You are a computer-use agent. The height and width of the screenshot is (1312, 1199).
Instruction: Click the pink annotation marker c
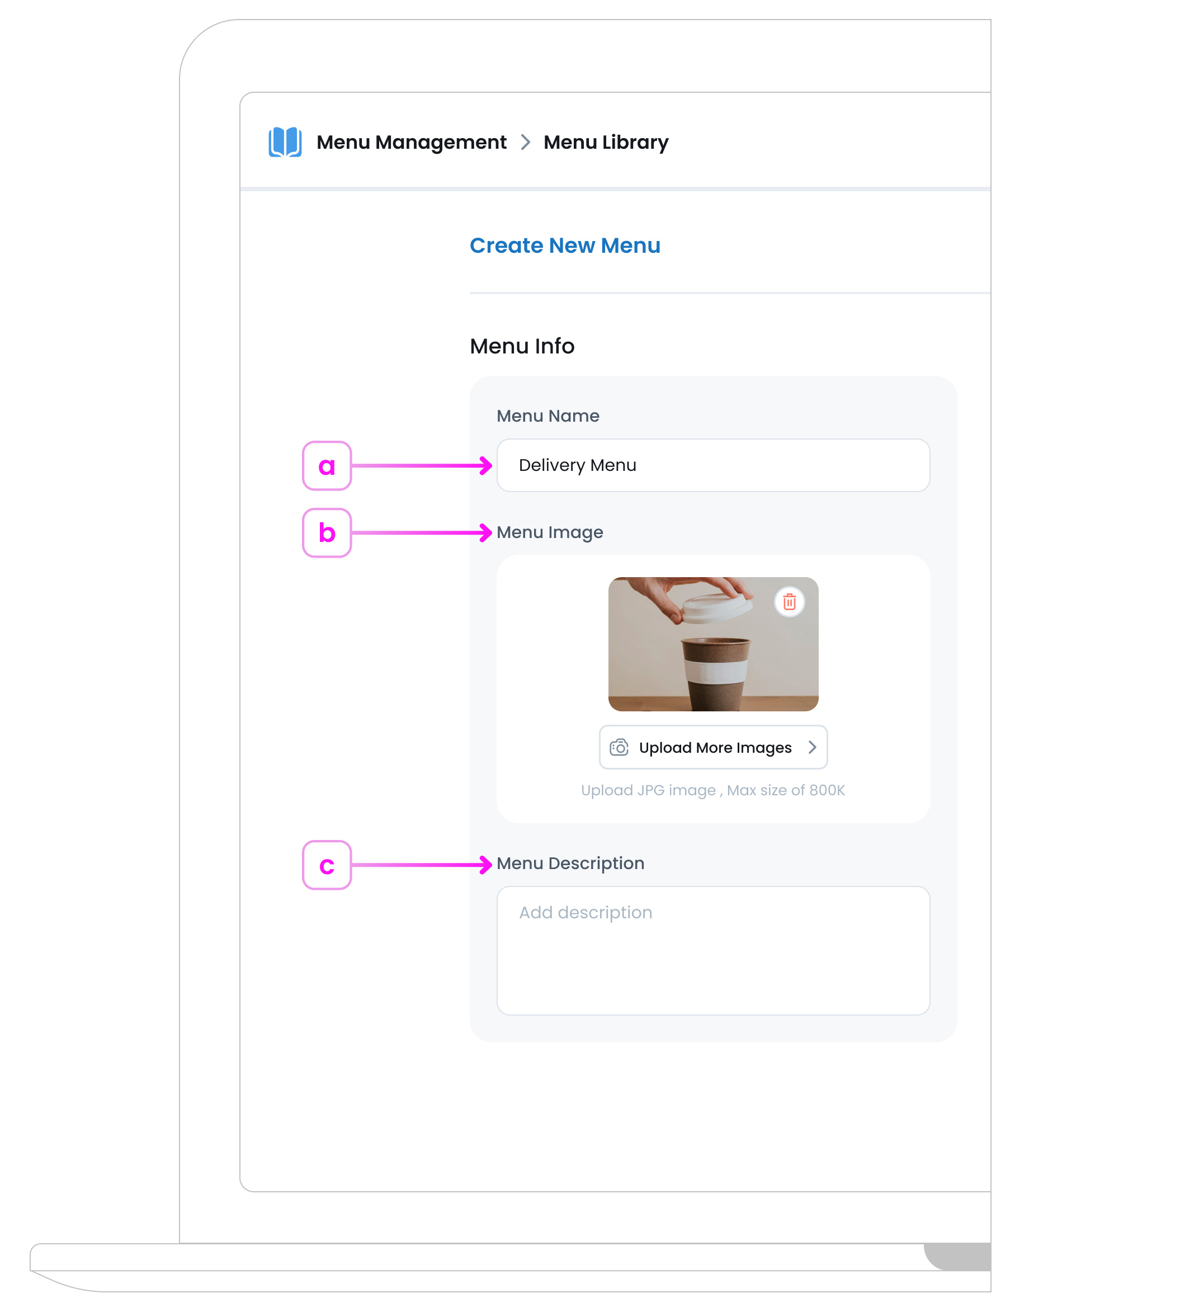tap(327, 865)
